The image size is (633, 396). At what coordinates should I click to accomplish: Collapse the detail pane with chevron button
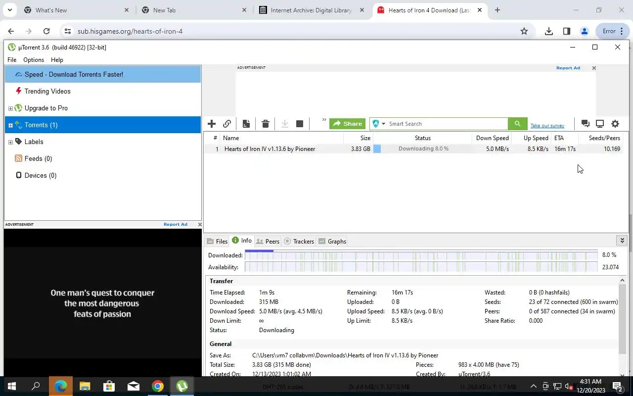(x=622, y=241)
